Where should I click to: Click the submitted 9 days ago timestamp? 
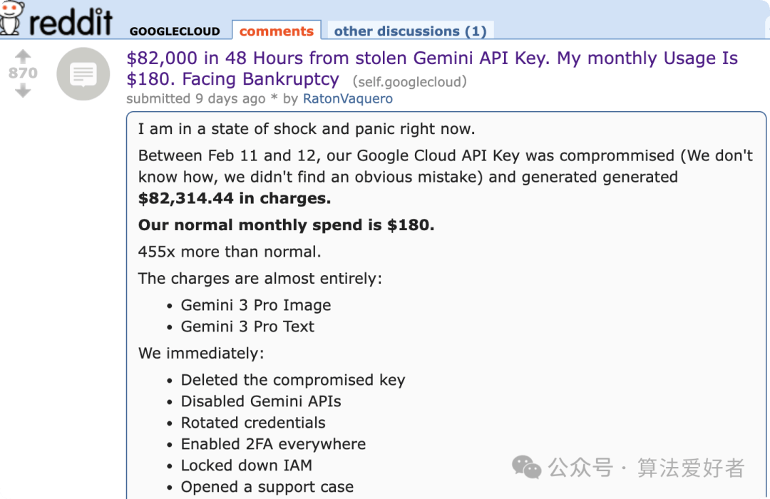(195, 98)
